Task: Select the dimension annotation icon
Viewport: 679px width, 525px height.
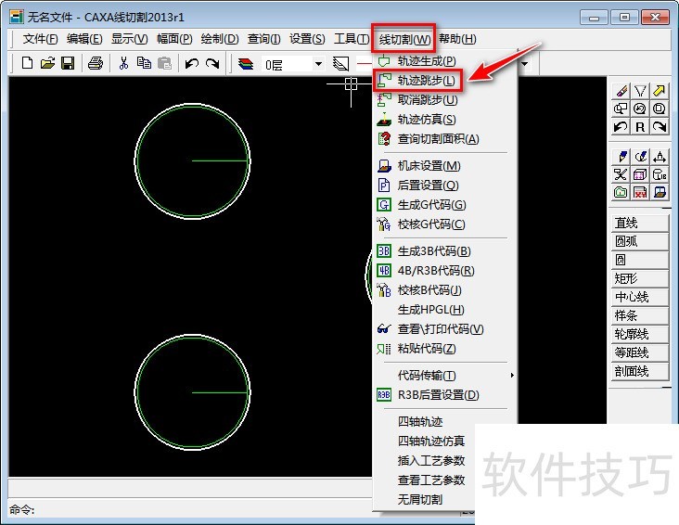Action: coord(660,156)
